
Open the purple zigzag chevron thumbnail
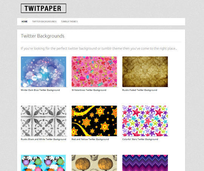145,163
